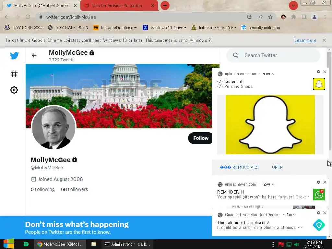Open Snapchat notification settings gear

318,72
